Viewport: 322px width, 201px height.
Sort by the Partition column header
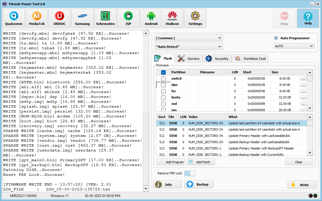pyautogui.click(x=184, y=72)
